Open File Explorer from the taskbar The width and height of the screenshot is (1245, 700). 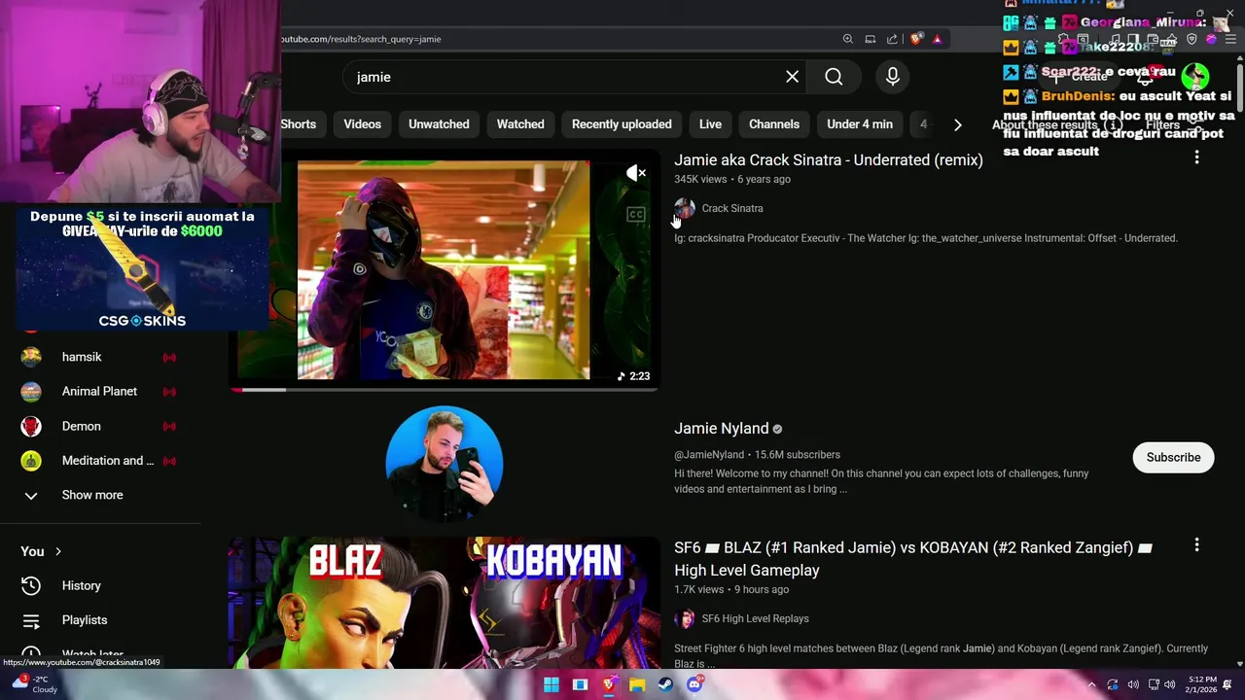pyautogui.click(x=637, y=684)
